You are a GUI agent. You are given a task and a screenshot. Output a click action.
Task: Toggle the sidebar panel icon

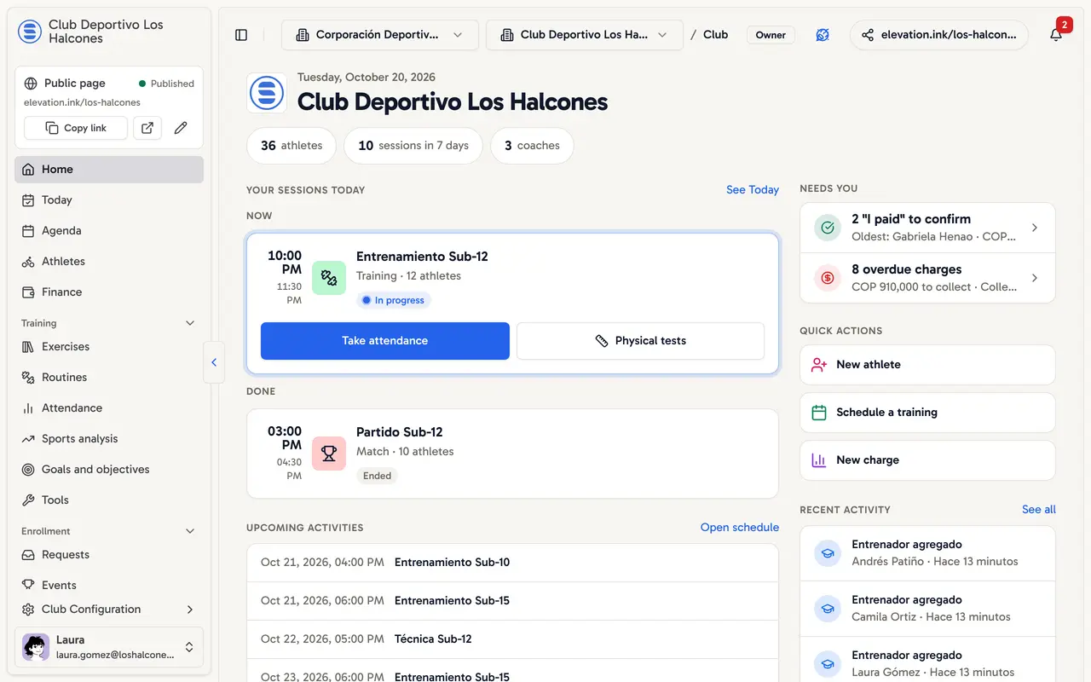pyautogui.click(x=241, y=35)
